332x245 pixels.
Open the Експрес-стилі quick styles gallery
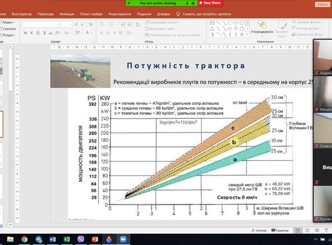click(282, 28)
